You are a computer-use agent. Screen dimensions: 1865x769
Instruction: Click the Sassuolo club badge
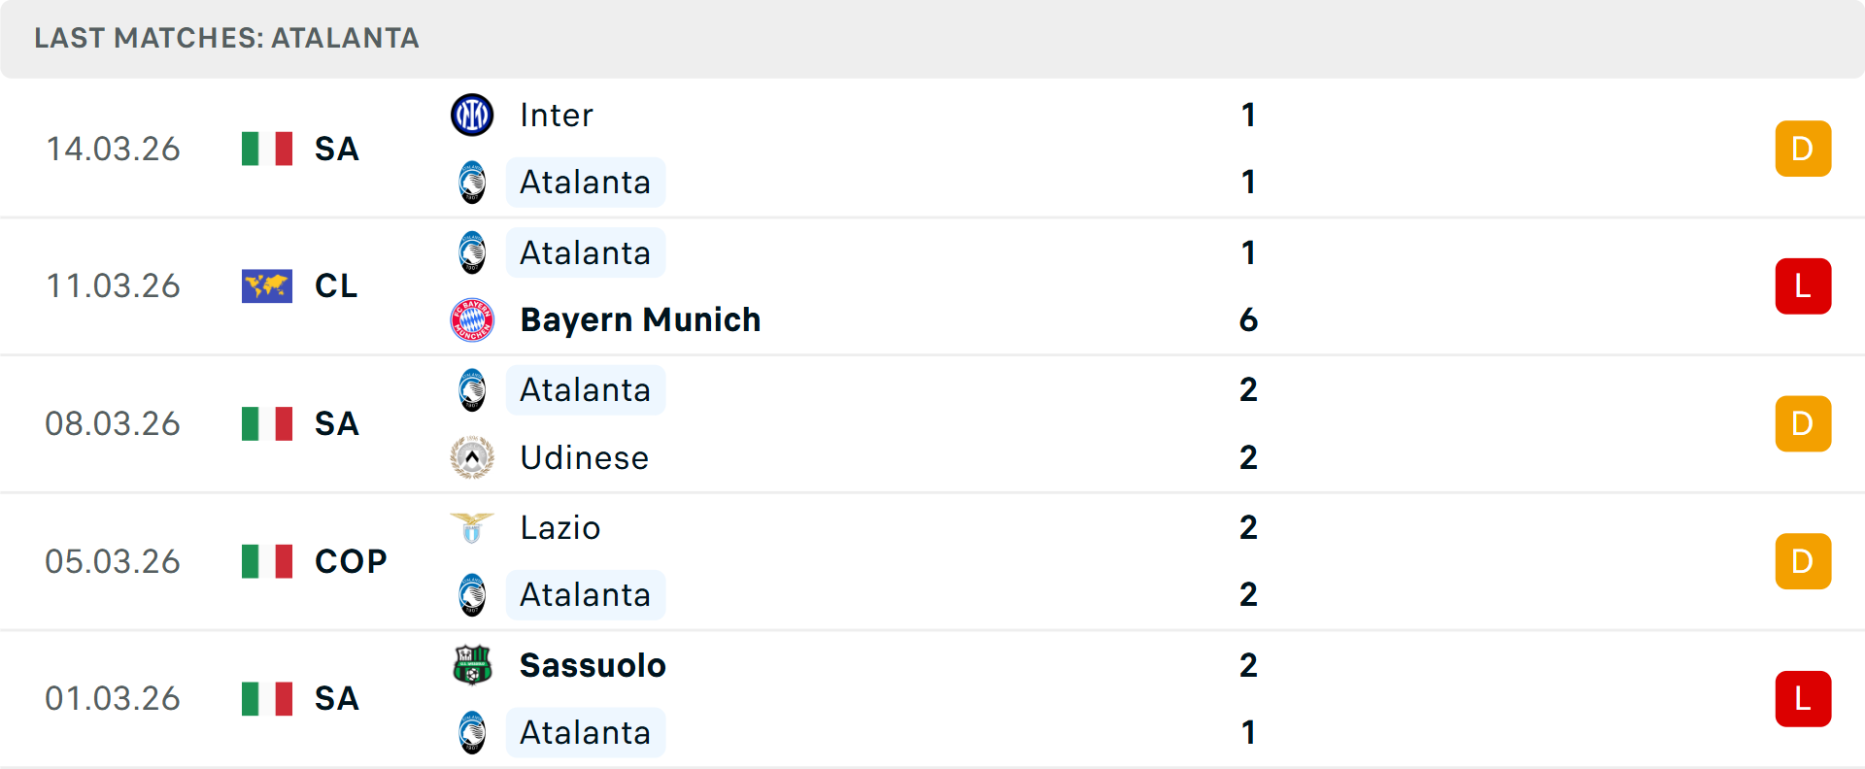(x=472, y=665)
